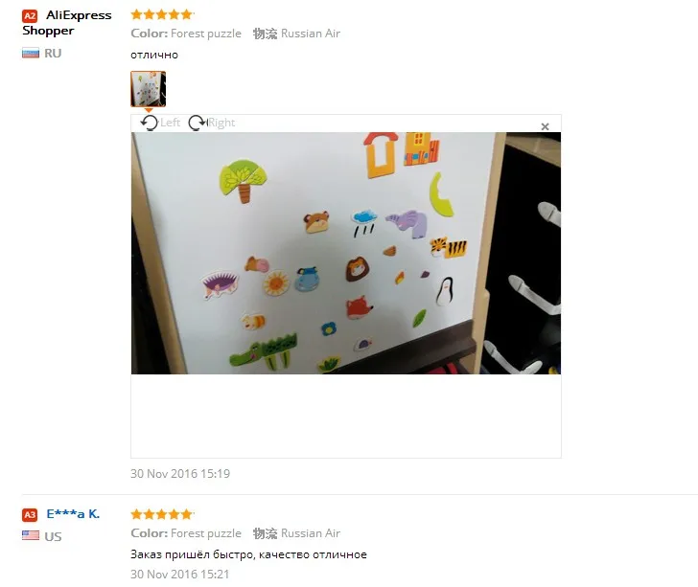Screen dimensions: 698x587
Task: Click the 'Left' rotate label
Action: pos(170,123)
